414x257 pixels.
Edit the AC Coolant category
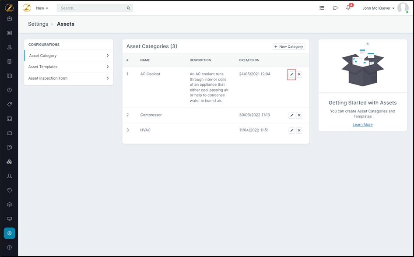point(292,74)
